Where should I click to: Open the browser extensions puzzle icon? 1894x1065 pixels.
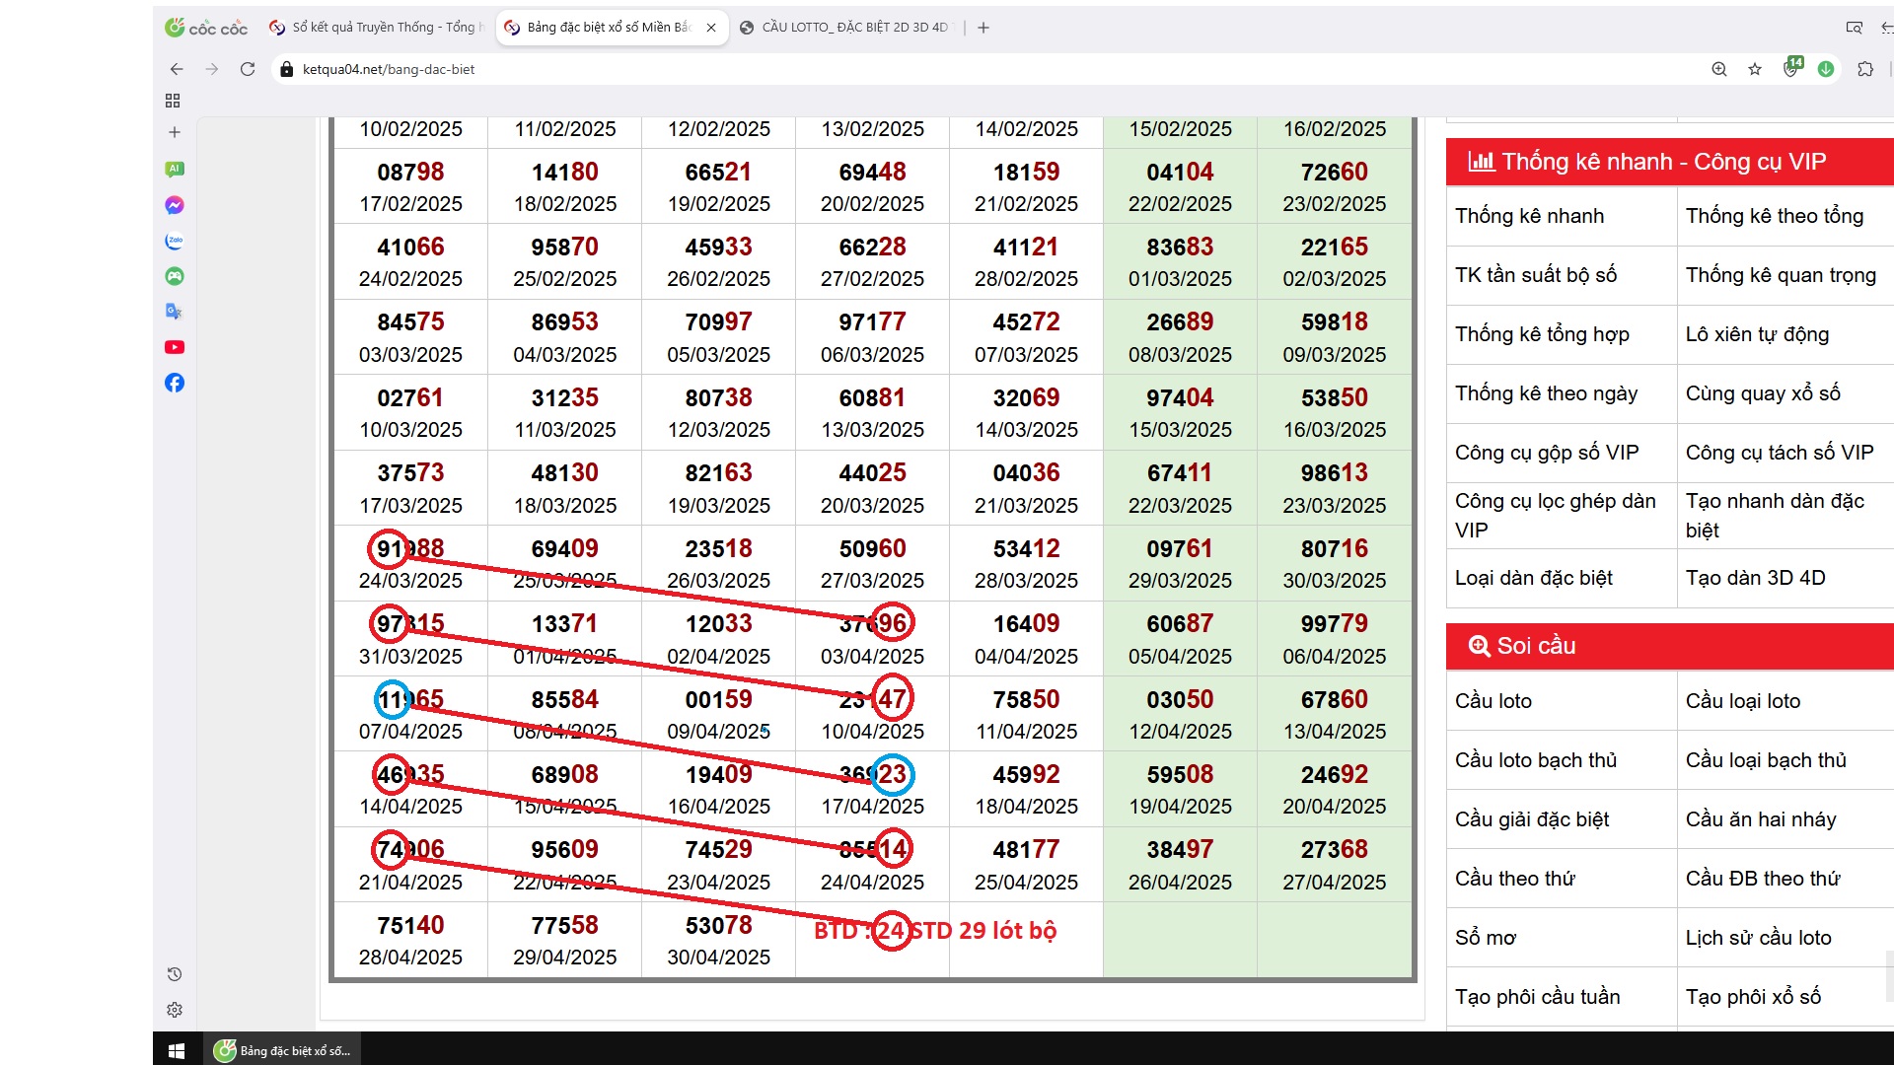click(1865, 69)
